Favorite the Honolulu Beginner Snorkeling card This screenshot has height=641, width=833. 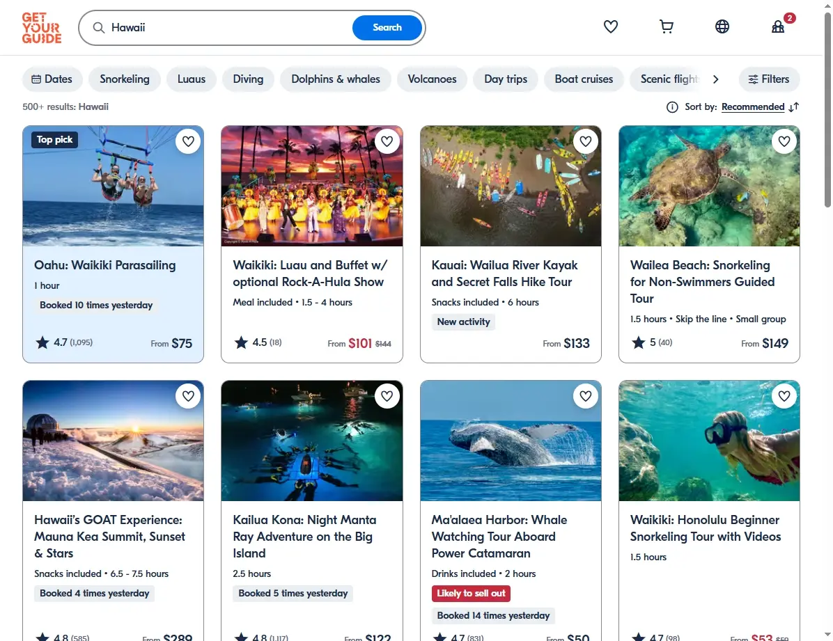[784, 396]
